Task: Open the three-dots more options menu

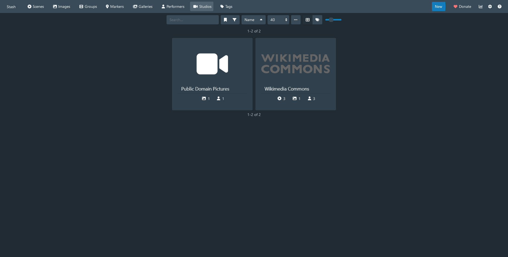Action: [x=296, y=20]
